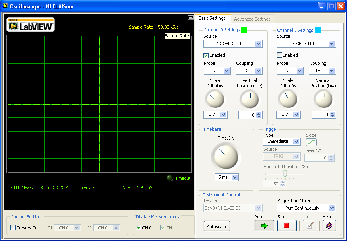Screen dimensions: 347x241
Task: Click the Channel 1 Vertical Position knob
Action: [x=324, y=99]
